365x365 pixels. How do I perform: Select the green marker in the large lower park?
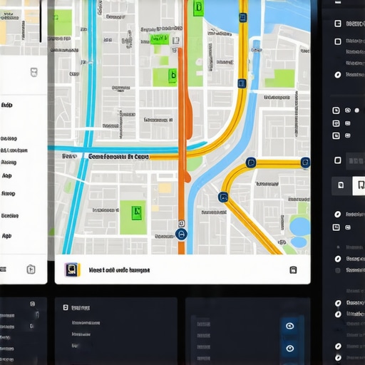pyautogui.click(x=137, y=212)
